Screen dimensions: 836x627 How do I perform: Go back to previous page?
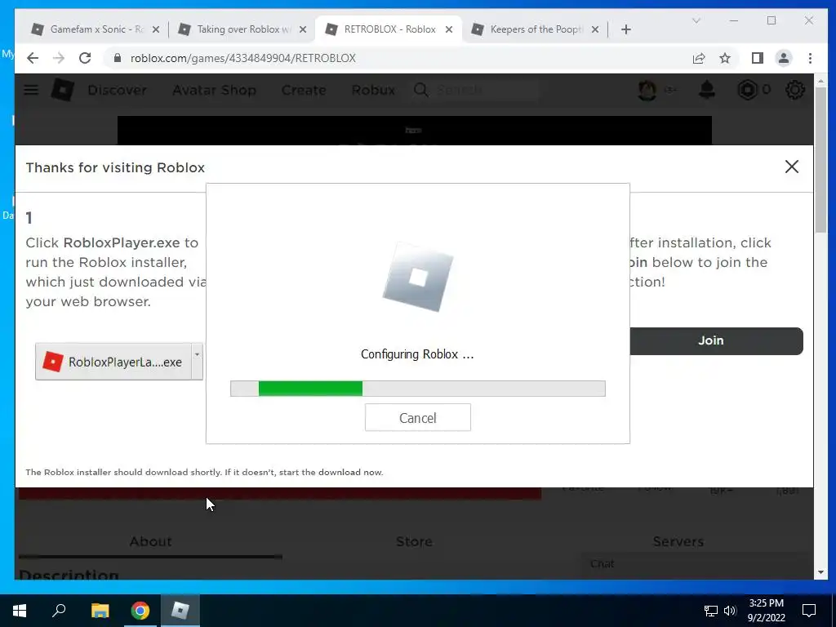33,58
